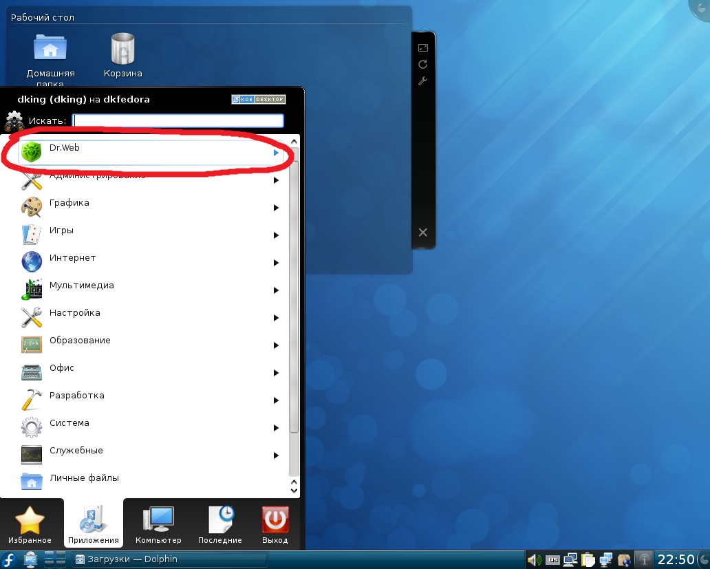Click the Игры playing cards icon

(31, 235)
